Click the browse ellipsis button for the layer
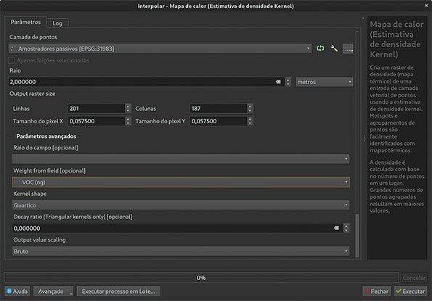This screenshot has width=432, height=301. tap(348, 49)
